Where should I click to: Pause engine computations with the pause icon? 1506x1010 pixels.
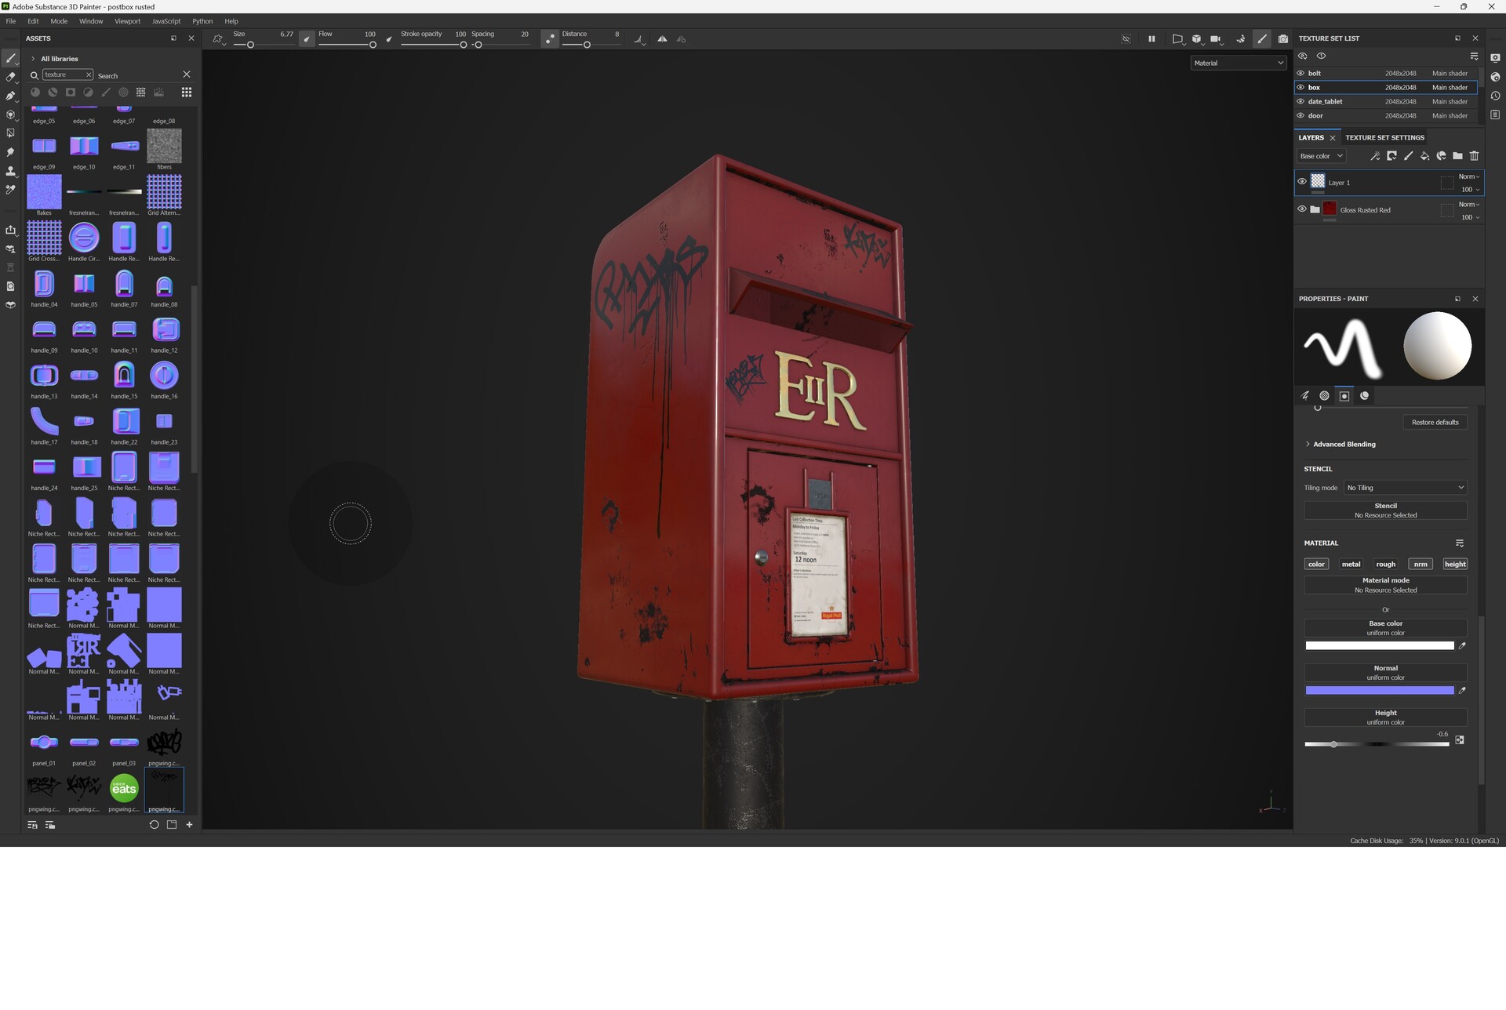1151,38
